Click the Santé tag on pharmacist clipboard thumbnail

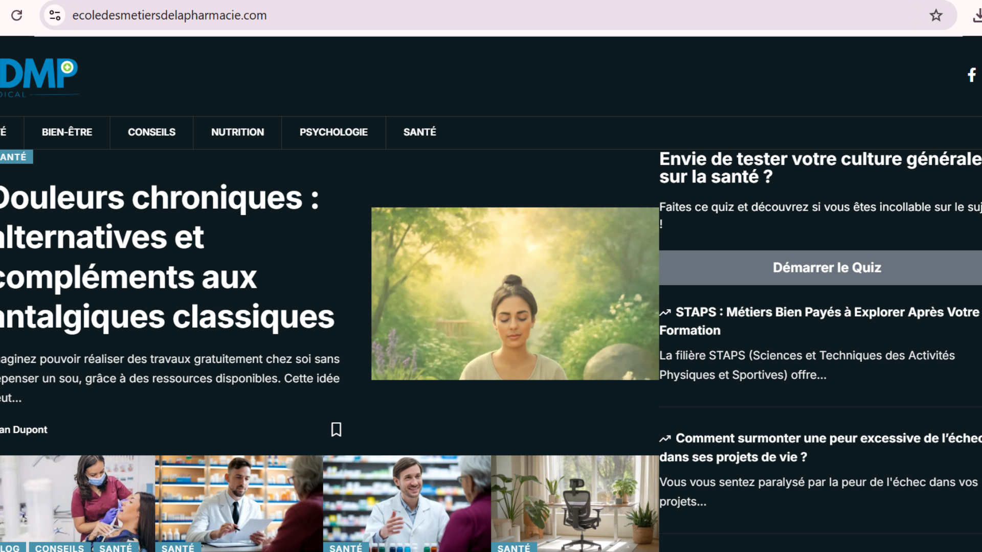click(x=178, y=547)
